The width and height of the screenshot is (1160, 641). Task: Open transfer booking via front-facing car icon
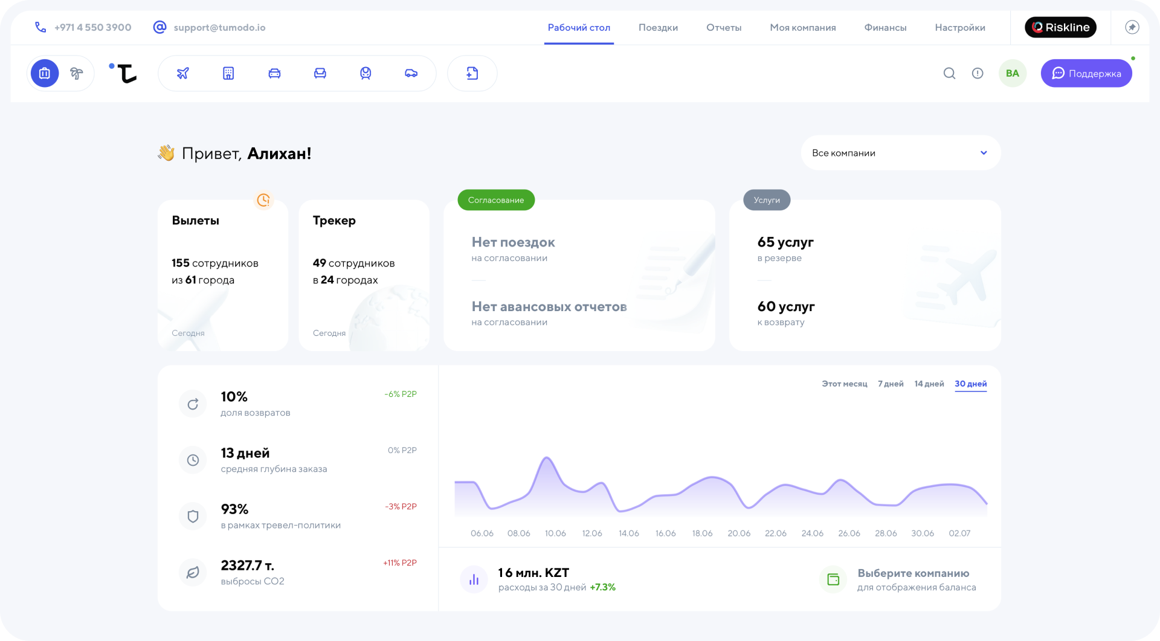[274, 73]
